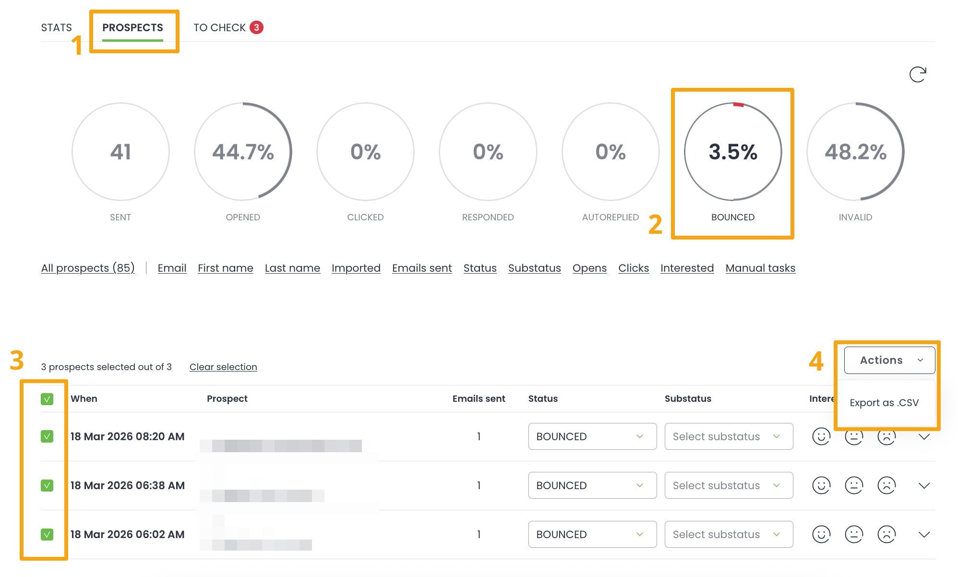Open the status dropdown showing BOUNCED on first row
This screenshot has width=958, height=577.
coord(592,436)
